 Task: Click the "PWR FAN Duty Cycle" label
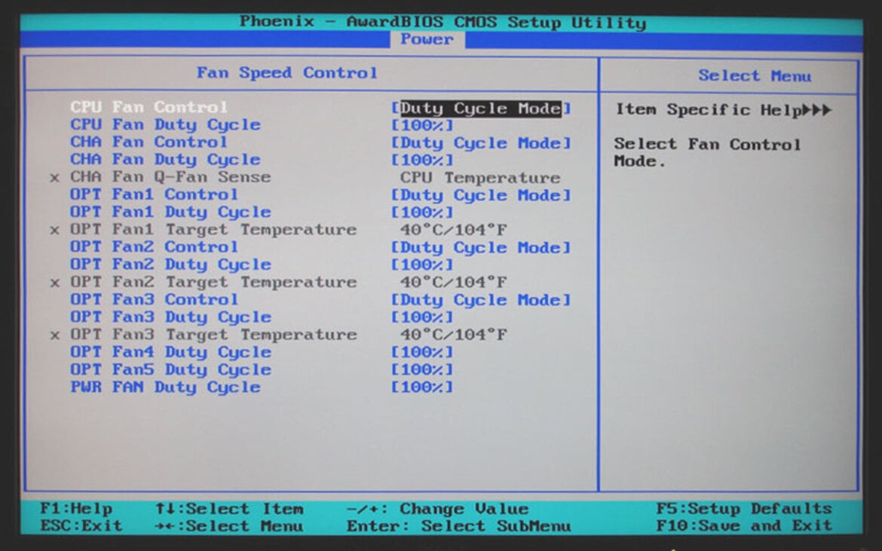[x=165, y=387]
